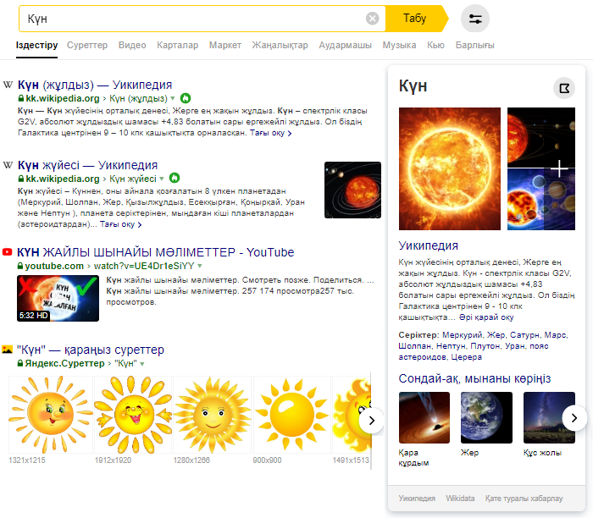Expand the Барлығы tab
Viewport: 593px width, 518px height.
474,45
